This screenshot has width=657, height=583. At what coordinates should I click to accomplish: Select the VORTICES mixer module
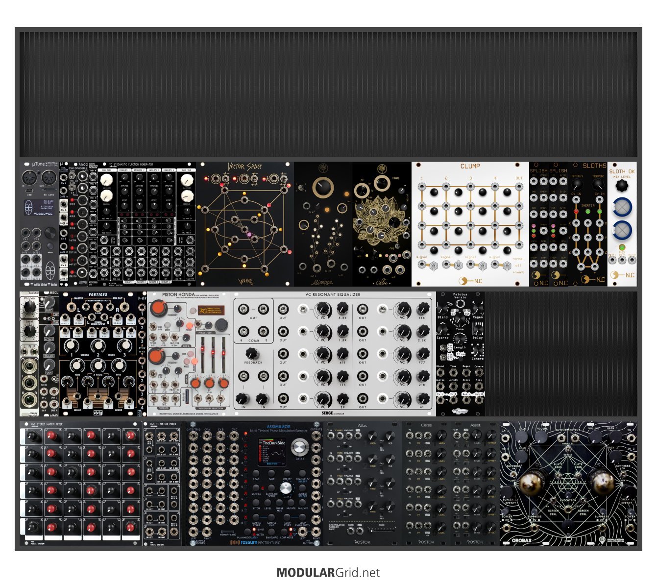[98, 354]
